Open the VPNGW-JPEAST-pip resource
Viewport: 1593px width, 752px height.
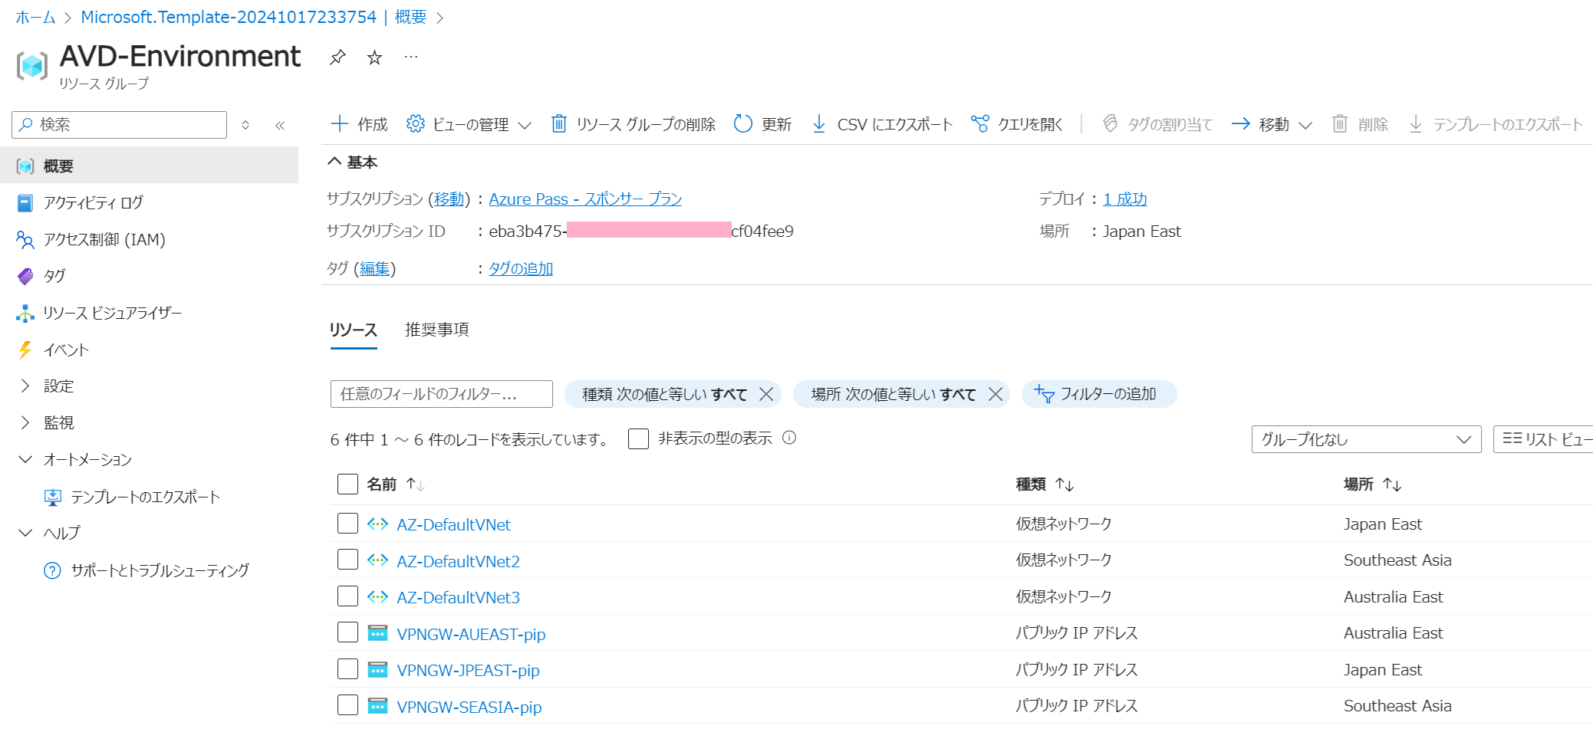point(468,671)
